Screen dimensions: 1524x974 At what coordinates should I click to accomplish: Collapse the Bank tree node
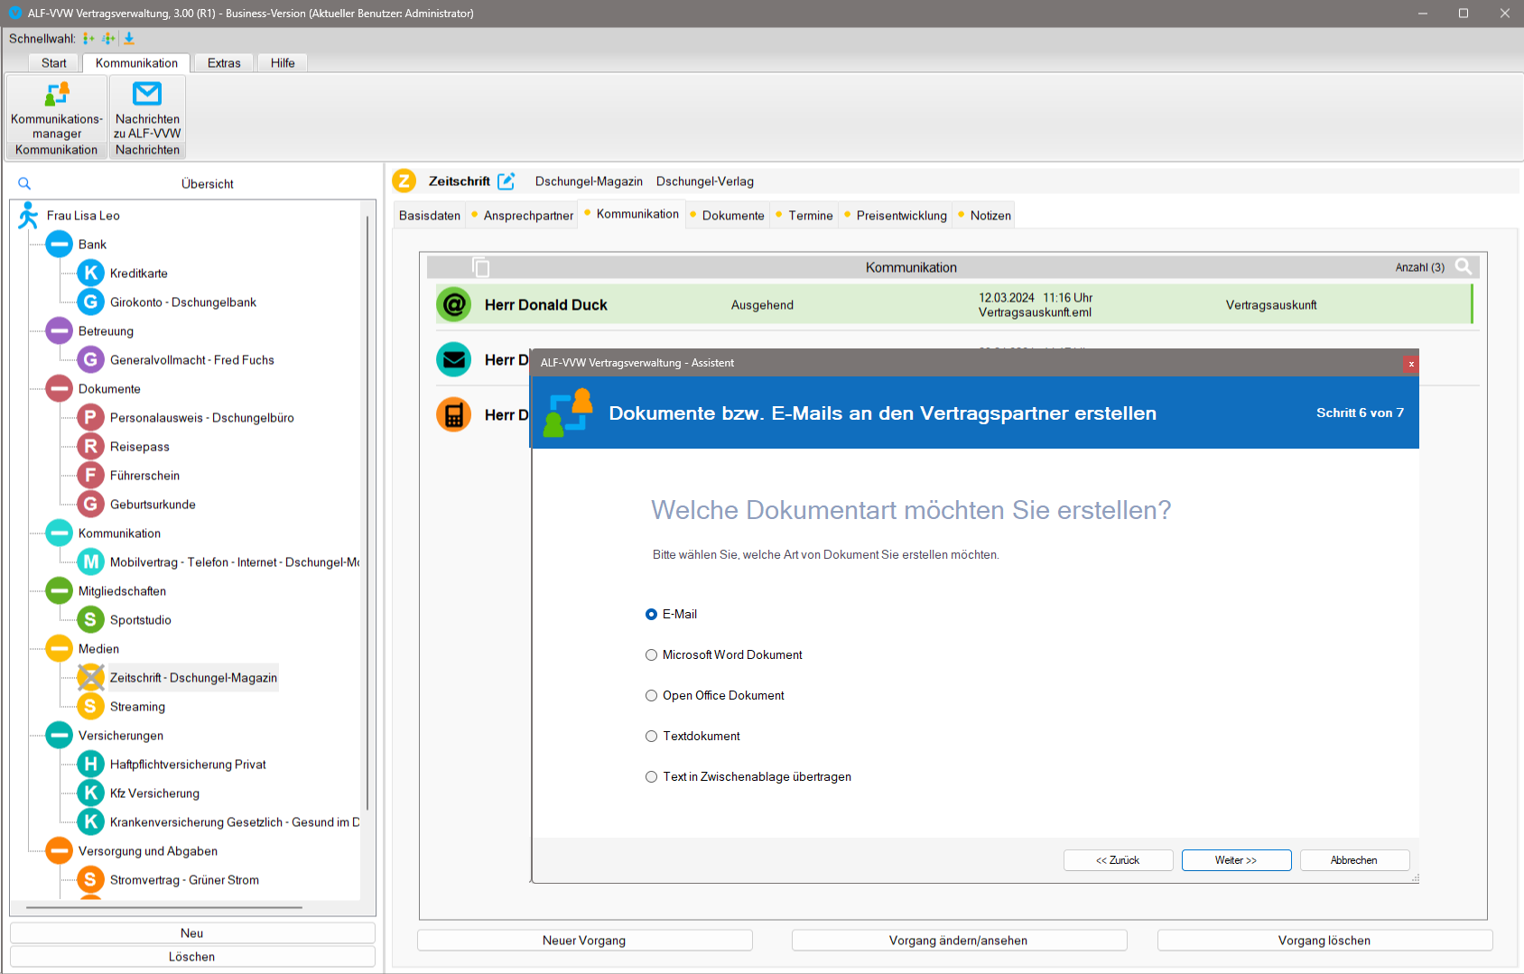click(60, 245)
